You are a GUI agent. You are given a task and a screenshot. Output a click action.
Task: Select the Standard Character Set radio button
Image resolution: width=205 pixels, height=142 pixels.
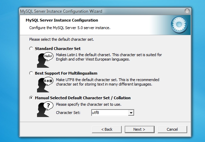pyautogui.click(x=31, y=49)
